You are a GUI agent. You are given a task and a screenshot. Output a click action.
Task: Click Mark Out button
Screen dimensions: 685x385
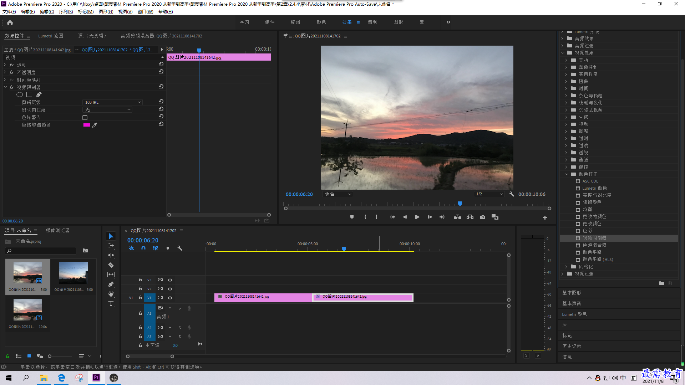click(x=376, y=217)
